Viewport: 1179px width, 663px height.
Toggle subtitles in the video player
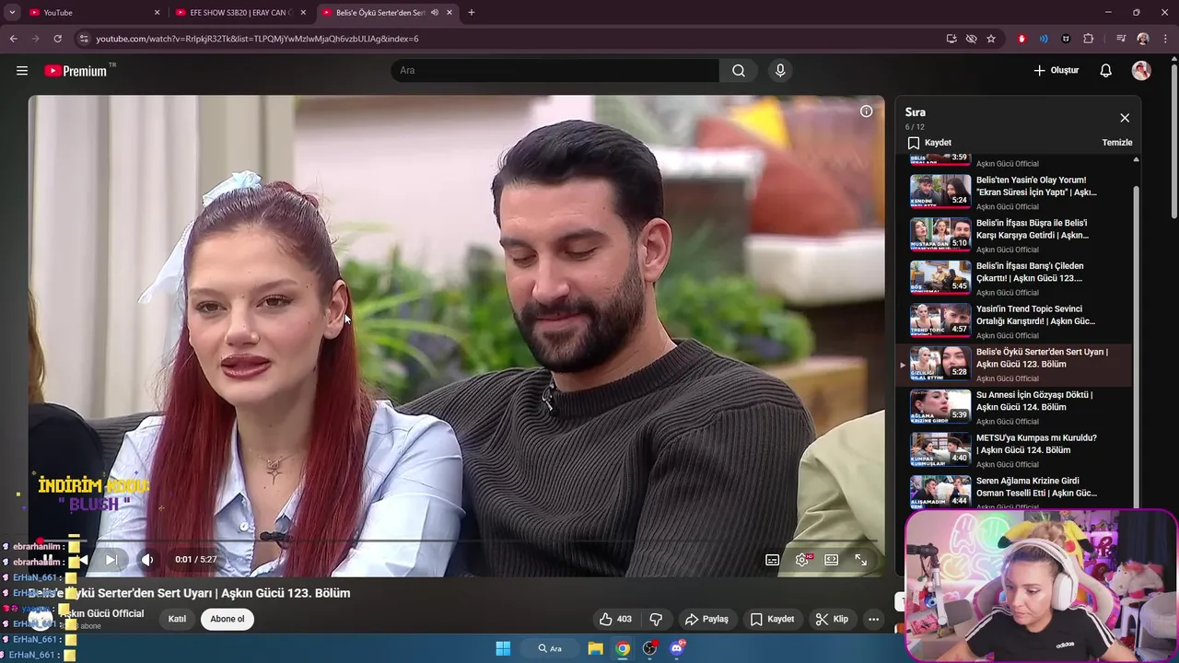click(773, 560)
